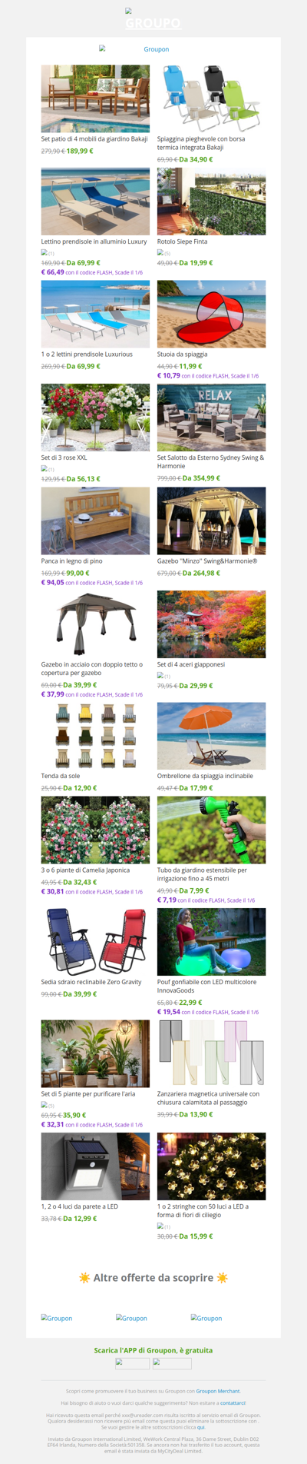Image resolution: width=307 pixels, height=1464 pixels.
Task: Select the Pouf gonfiabile con LED image
Action: (x=211, y=942)
